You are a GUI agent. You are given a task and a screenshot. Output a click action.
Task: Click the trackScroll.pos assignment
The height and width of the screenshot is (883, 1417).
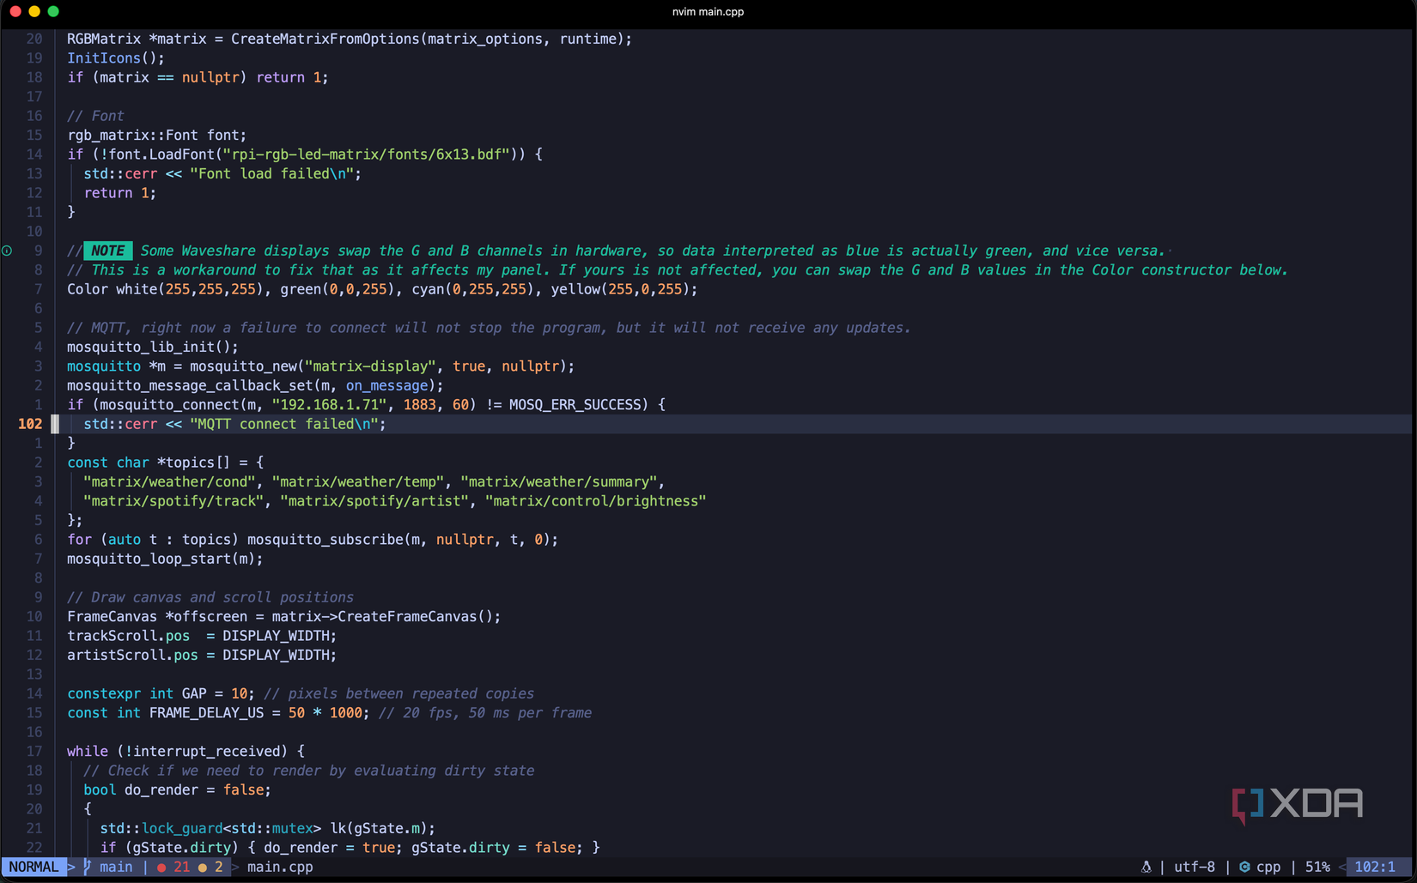tap(202, 636)
